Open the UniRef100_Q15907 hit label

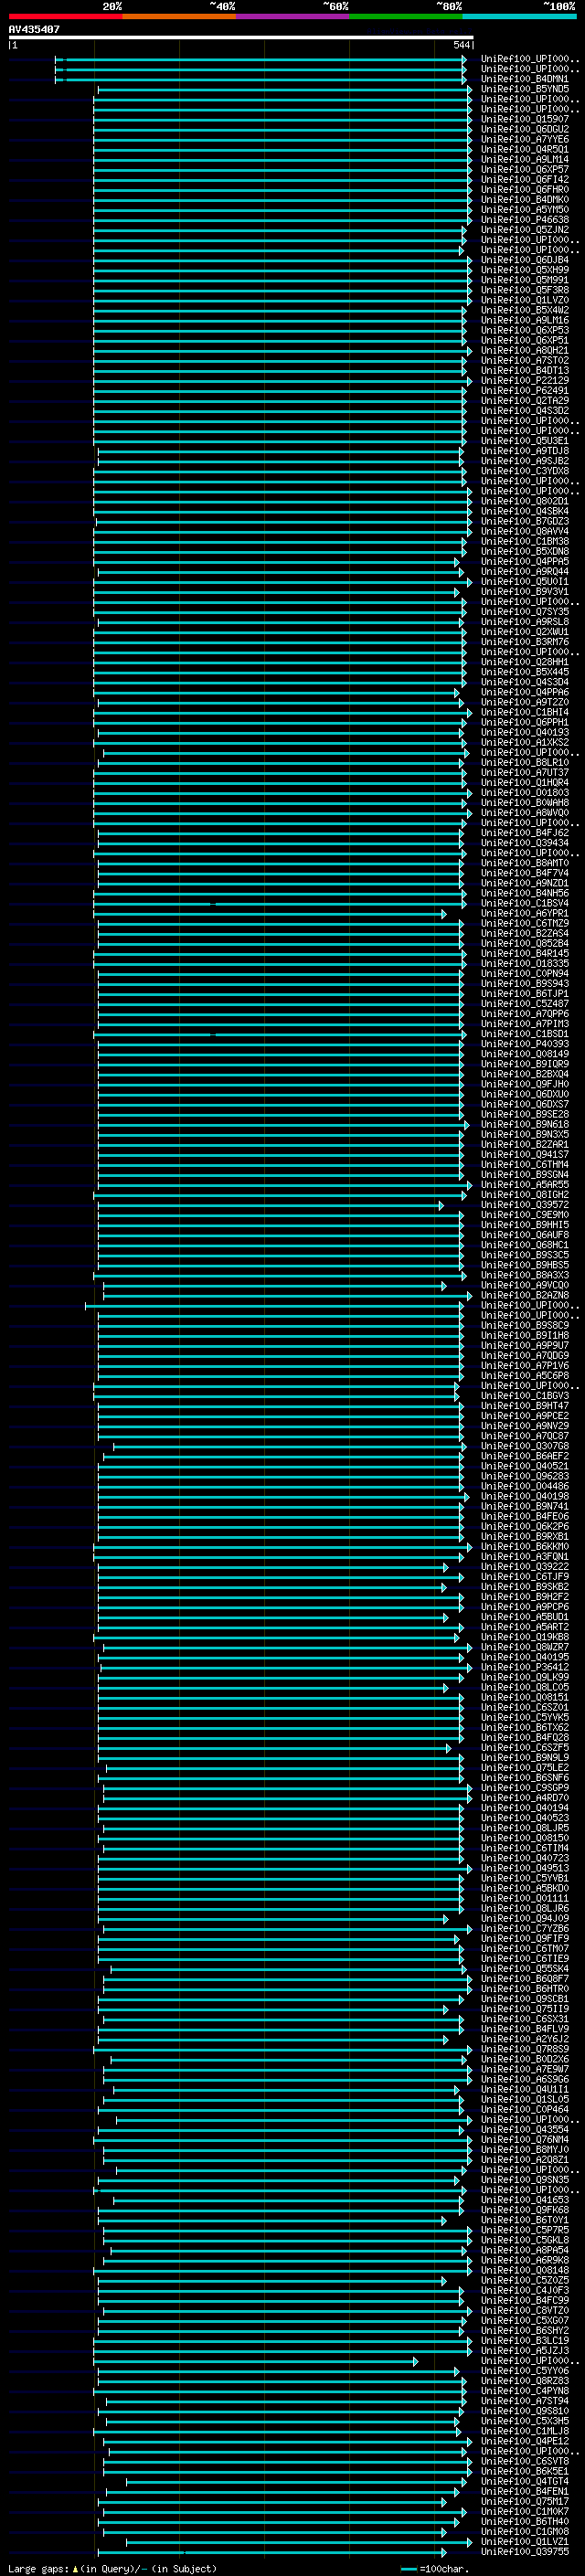coord(524,119)
